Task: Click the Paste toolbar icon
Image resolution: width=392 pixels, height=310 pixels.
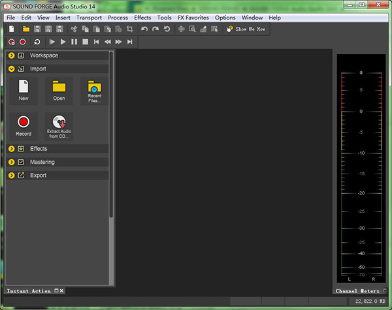Action: [x=97, y=29]
